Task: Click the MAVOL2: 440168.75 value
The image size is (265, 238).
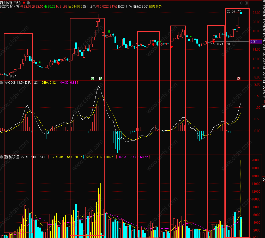Action: [134, 157]
